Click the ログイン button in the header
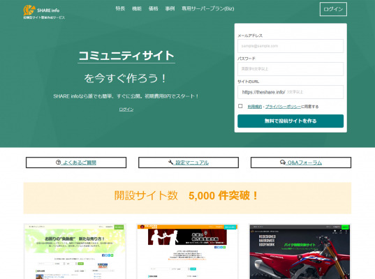Viewport: 375px width, 279px height. 333,9
